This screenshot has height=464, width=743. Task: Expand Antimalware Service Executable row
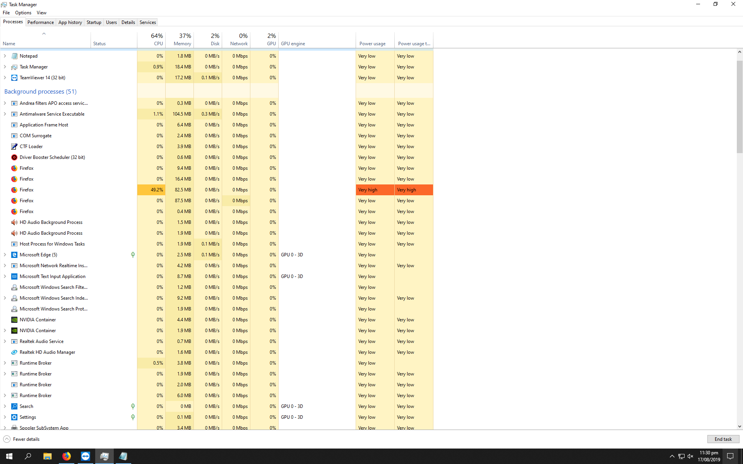click(x=5, y=114)
